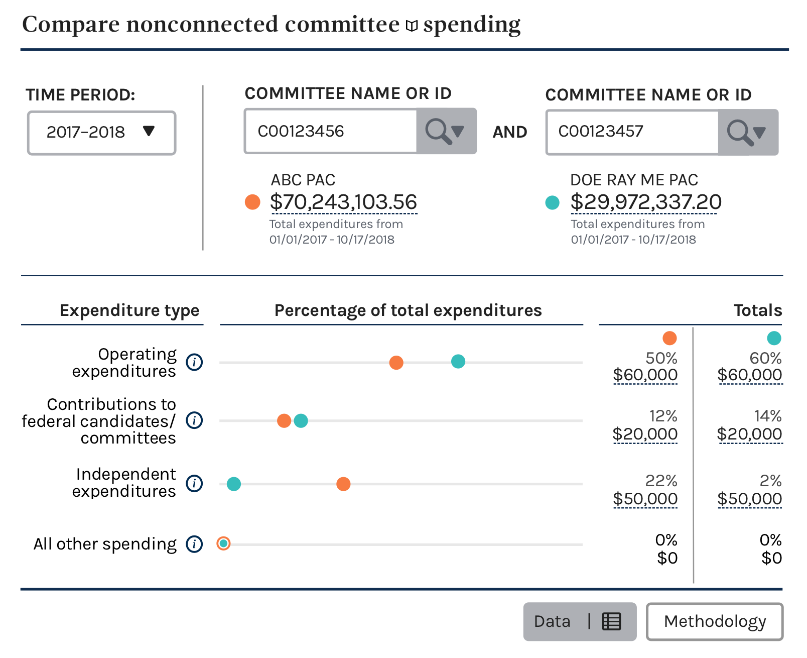807x658 pixels.
Task: Click the glossary book icon in title
Action: [412, 26]
